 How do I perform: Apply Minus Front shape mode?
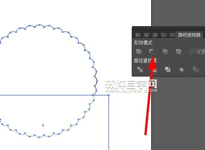(152, 51)
